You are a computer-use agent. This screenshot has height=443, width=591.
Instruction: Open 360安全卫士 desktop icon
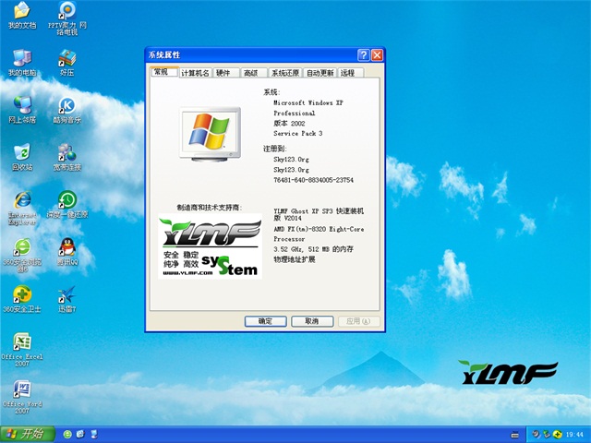(22, 295)
